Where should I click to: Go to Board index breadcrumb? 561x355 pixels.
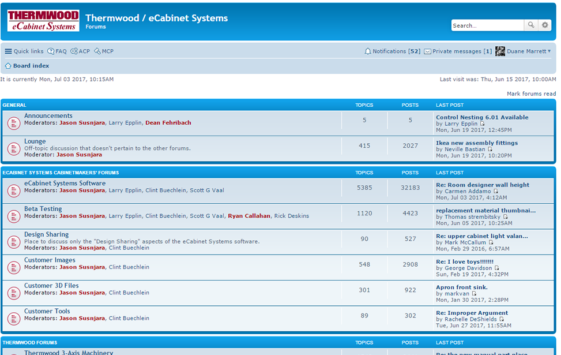tap(31, 66)
